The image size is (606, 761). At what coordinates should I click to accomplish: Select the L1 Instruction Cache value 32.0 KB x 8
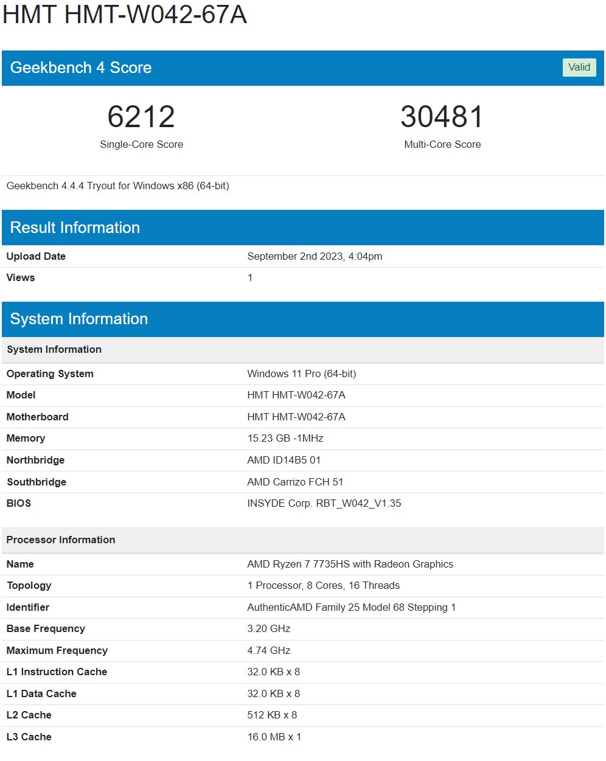[274, 672]
